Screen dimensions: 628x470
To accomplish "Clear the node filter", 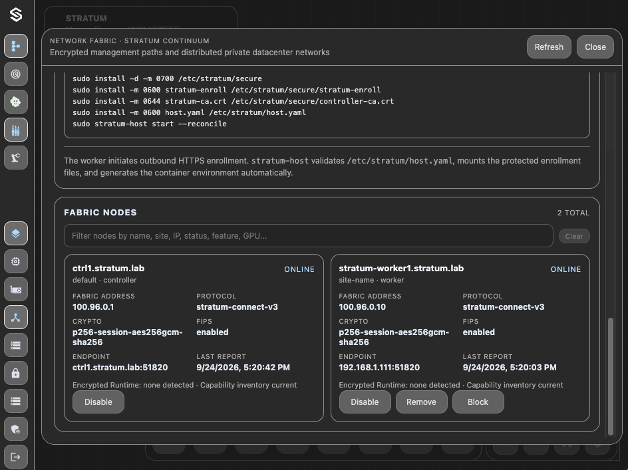I will [x=574, y=236].
